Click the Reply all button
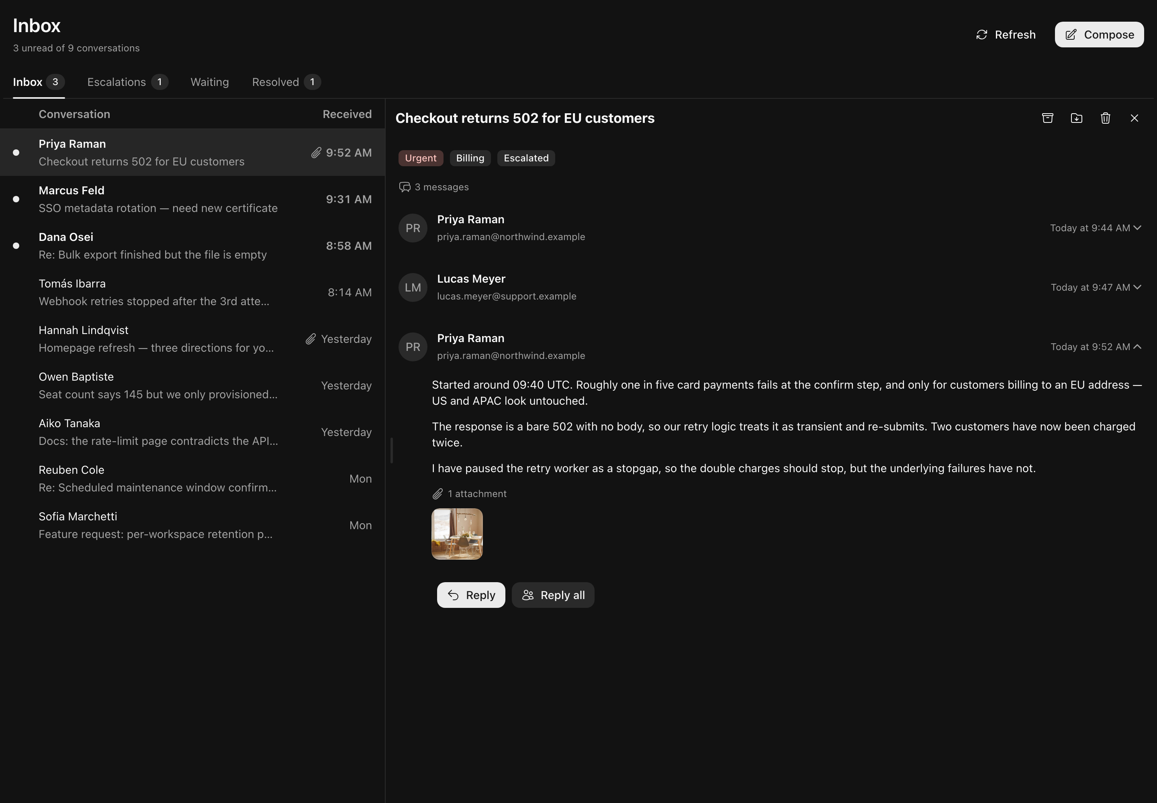This screenshot has height=803, width=1157. click(553, 595)
